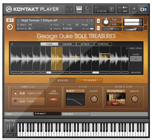Screen dimensions: 152x140
Task: Open the Midi Ch dropdown
Action: [x=32, y=29]
